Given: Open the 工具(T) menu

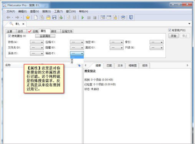Looking at the screenshot, I should [x=58, y=12].
